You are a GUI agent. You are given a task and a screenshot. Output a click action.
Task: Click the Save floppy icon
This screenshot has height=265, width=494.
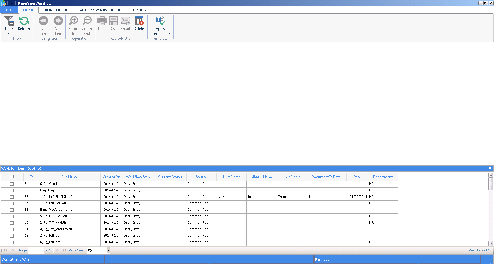113,21
